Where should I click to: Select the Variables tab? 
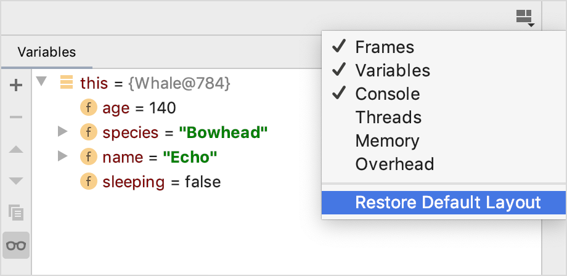tap(47, 52)
